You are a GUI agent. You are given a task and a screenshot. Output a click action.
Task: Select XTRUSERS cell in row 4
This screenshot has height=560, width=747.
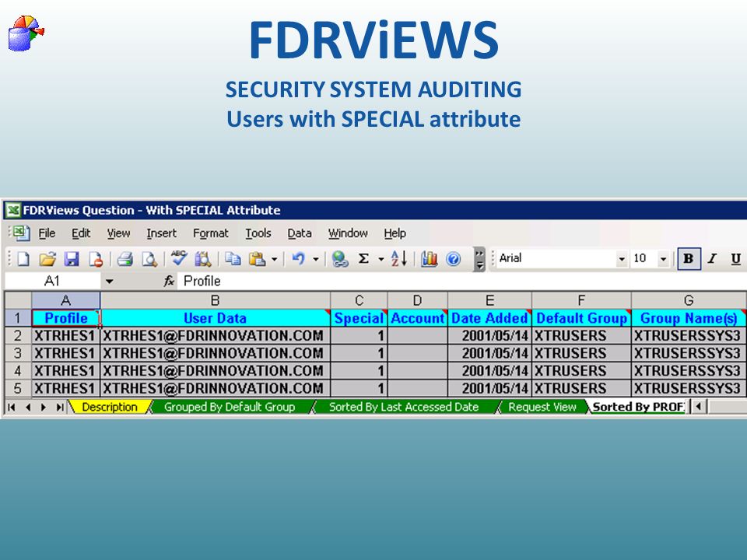(x=582, y=371)
